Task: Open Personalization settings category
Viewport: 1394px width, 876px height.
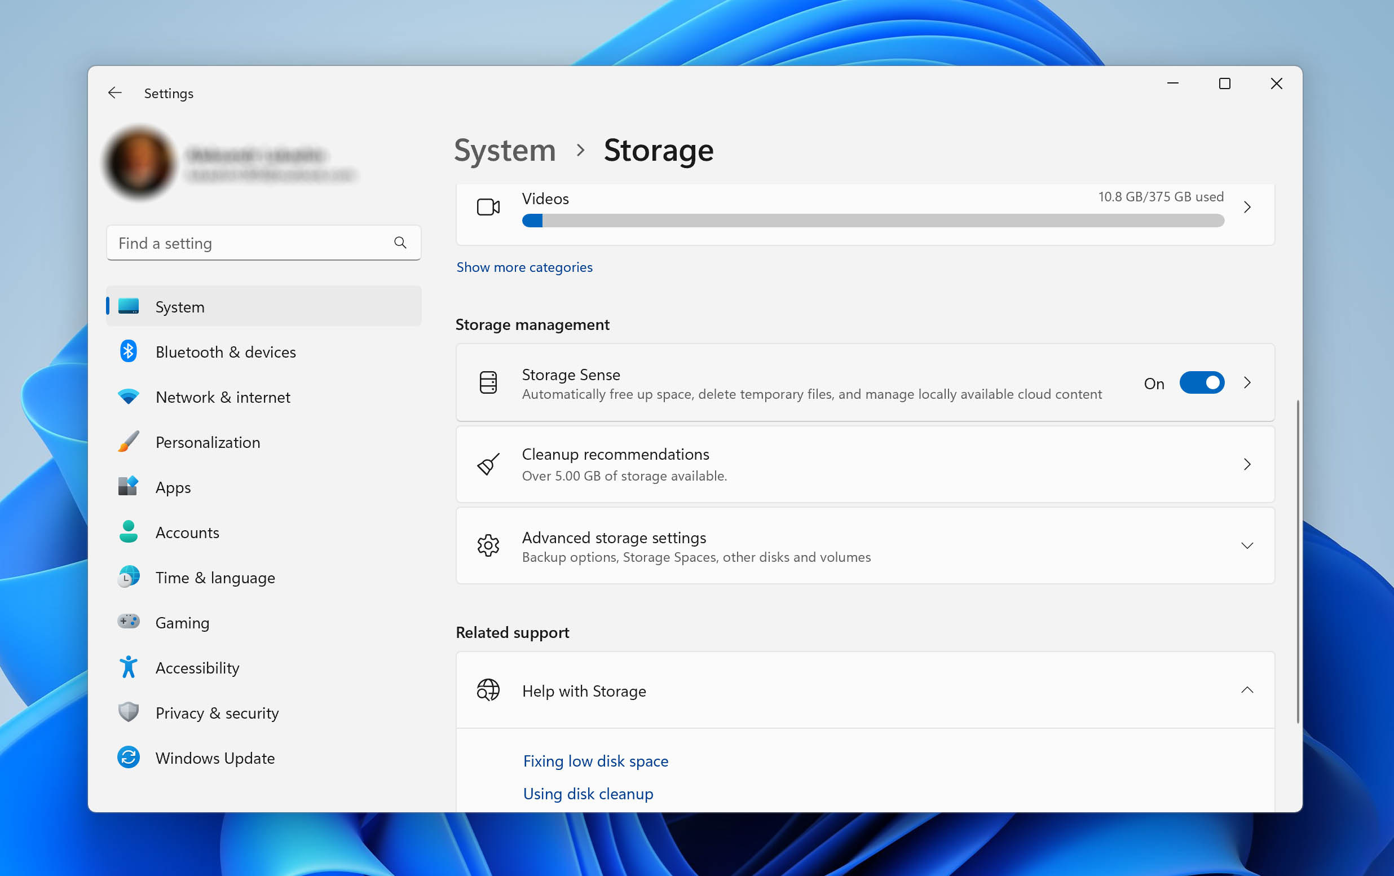Action: [264, 442]
